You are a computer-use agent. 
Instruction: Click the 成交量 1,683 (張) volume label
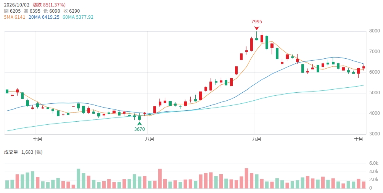[x=23, y=152]
